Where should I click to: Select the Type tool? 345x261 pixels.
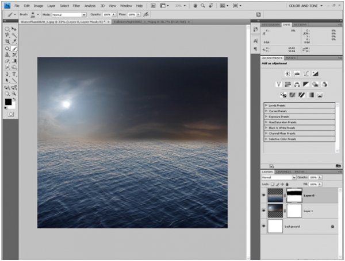[x=14, y=74]
